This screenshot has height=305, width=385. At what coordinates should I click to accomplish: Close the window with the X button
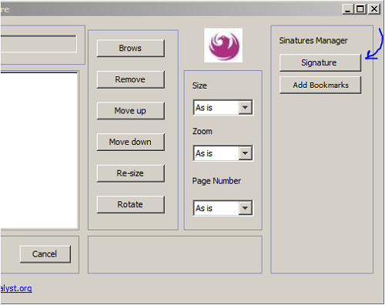pyautogui.click(x=374, y=9)
